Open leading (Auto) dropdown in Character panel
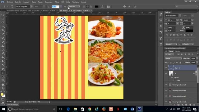 192,20
